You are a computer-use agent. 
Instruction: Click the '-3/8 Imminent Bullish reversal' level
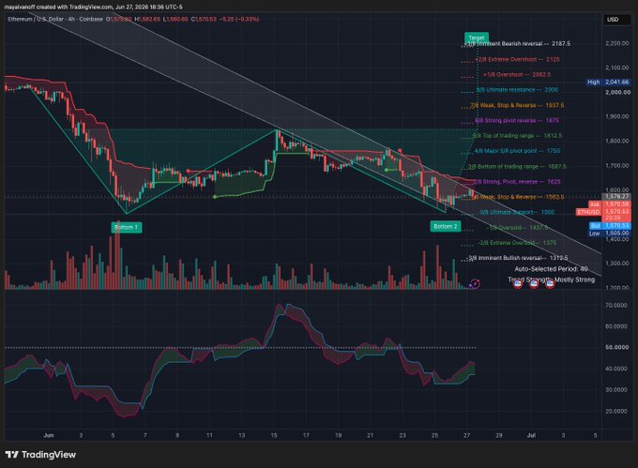(x=518, y=258)
